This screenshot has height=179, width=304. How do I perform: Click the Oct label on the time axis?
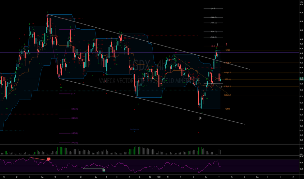[149, 177]
